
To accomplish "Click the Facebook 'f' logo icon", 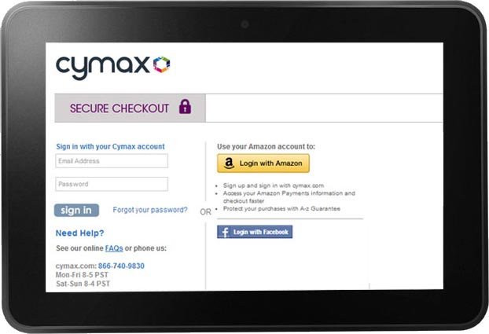I will click(x=225, y=232).
